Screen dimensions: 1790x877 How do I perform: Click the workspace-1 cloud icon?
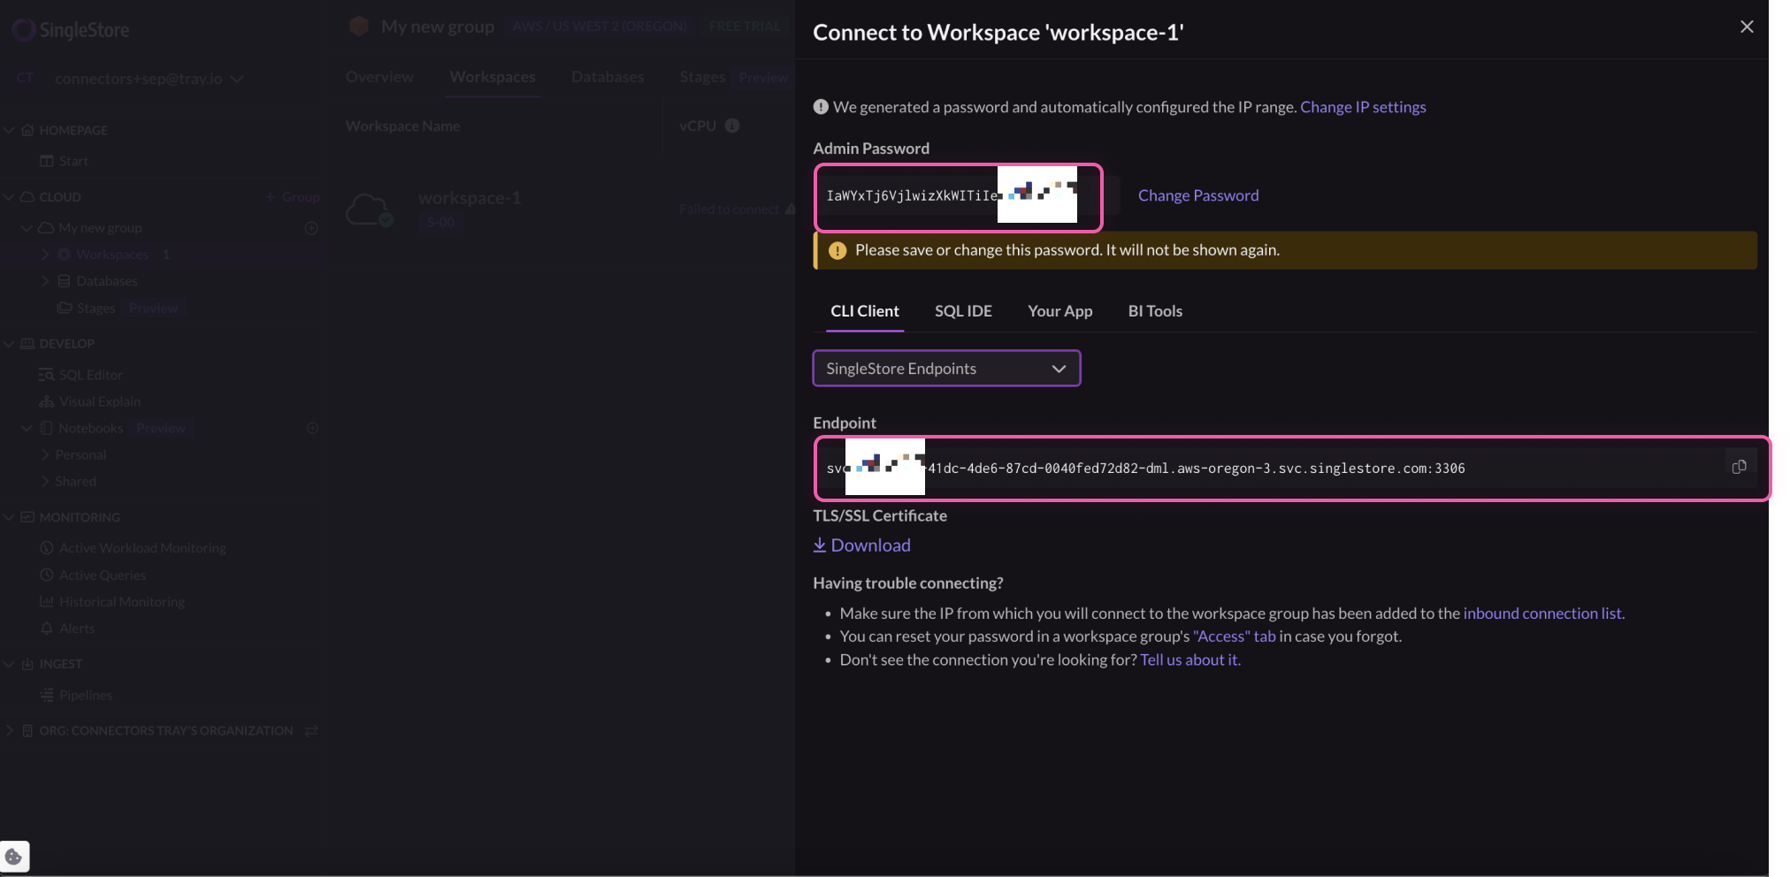(x=369, y=210)
